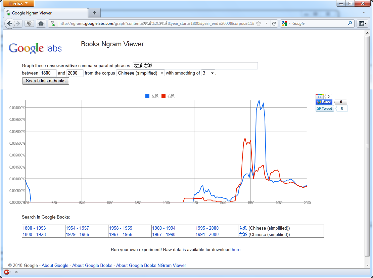The image size is (373, 278).
Task: Click the Search lots of books button
Action: pyautogui.click(x=45, y=81)
